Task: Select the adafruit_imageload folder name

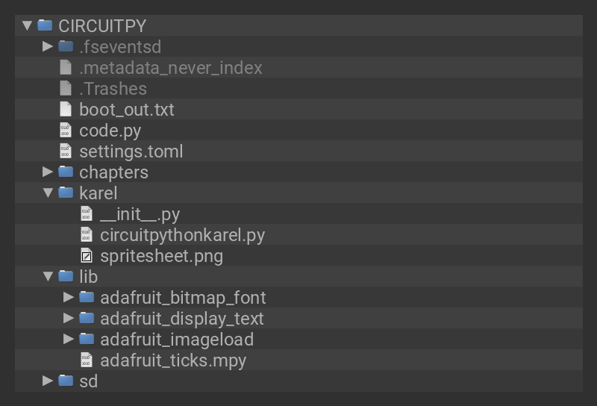Action: click(x=177, y=340)
